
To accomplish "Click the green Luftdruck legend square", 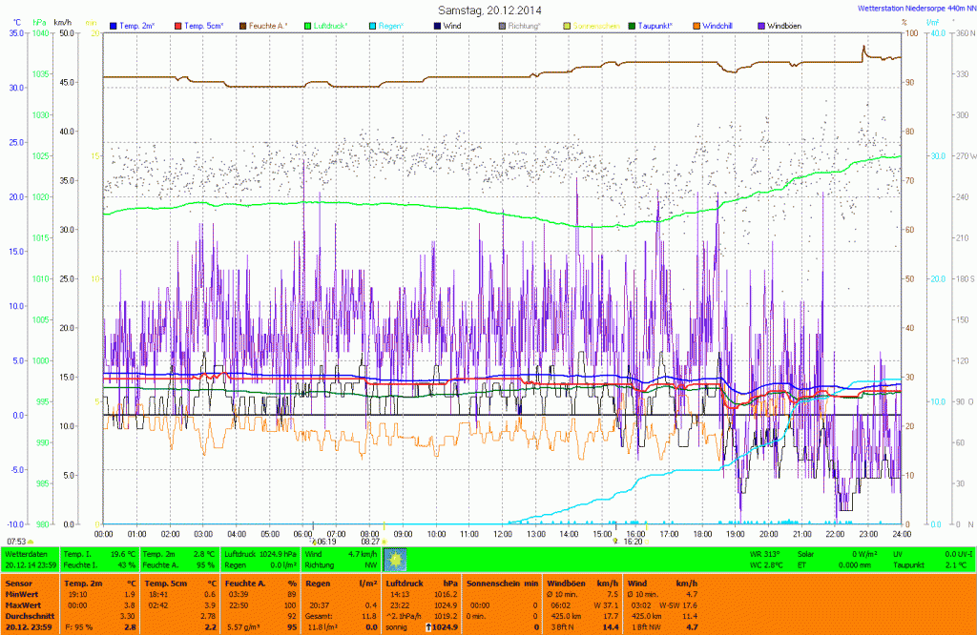I will 308,24.
